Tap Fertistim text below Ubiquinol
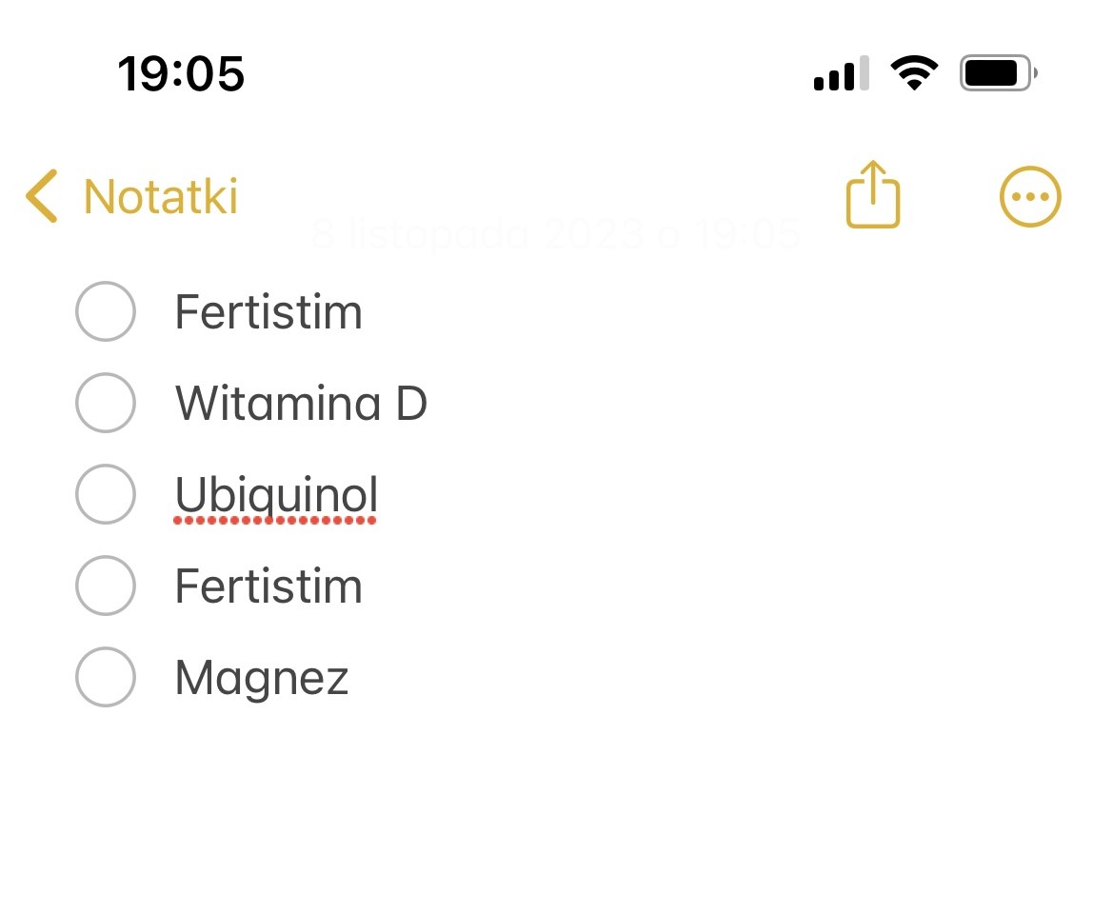Screen dimensions: 1113x914 pos(268,586)
